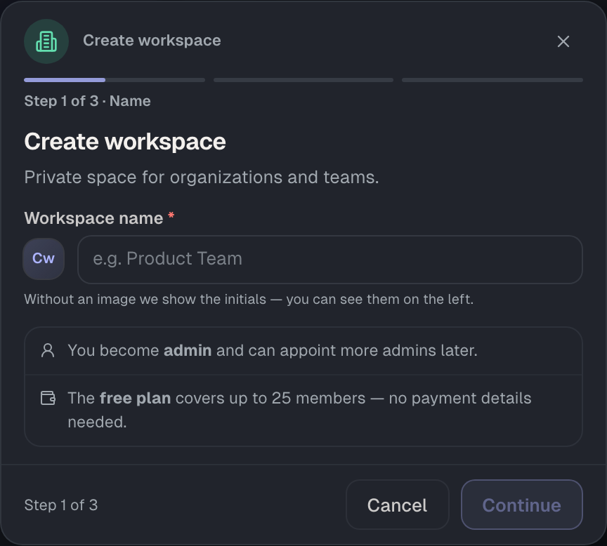
Task: Click the 'free plan' info row text
Action: 299,410
